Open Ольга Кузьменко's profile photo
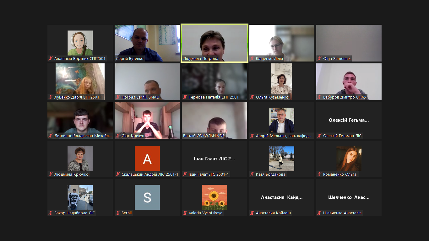Screen dimensions: 429x241 coord(282,82)
